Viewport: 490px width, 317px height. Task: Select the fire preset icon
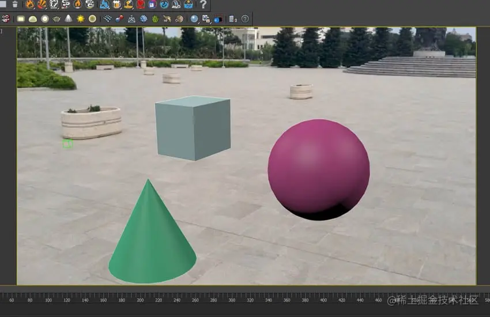coord(30,4)
